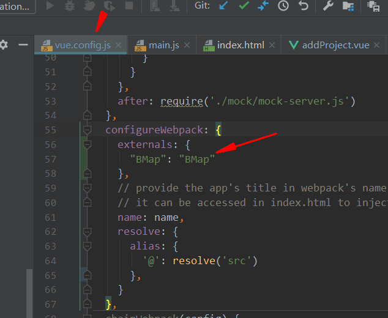The height and width of the screenshot is (318, 388).
Task: Open the save-all/terminal icon at top right
Action: (373, 6)
